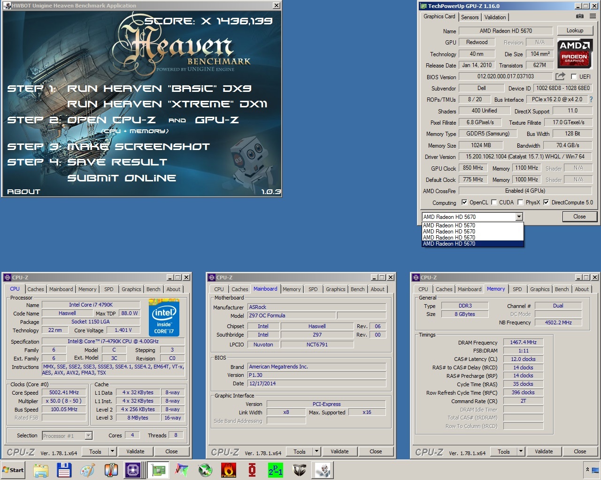The width and height of the screenshot is (601, 480).
Task: Click the GPU-Z graphics card taskbar icon
Action: [x=158, y=470]
